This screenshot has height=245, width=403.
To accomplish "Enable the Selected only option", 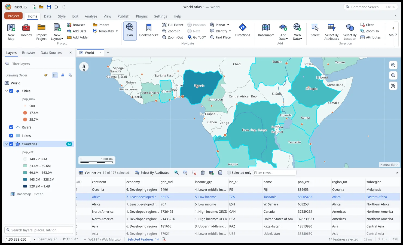I will (x=229, y=173).
